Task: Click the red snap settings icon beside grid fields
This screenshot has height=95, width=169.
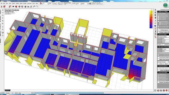Action: tap(41, 3)
